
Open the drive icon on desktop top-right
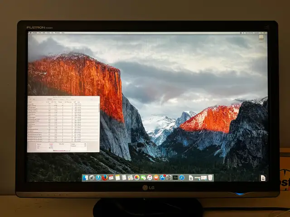[261, 38]
